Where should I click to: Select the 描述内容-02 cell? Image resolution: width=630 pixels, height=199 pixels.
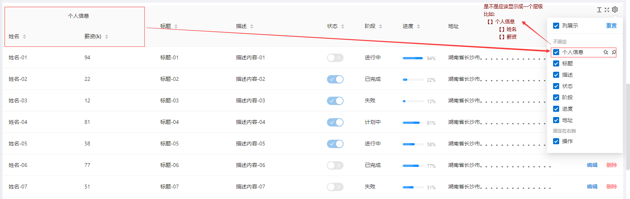pyautogui.click(x=250, y=79)
